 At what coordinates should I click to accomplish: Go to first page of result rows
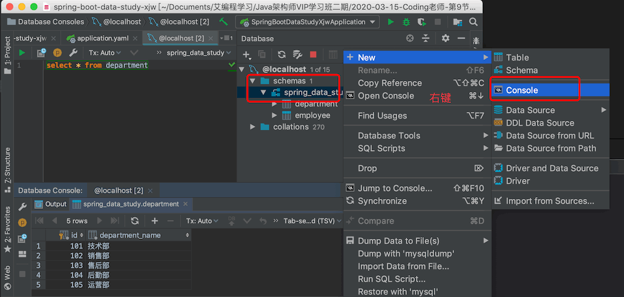point(39,221)
